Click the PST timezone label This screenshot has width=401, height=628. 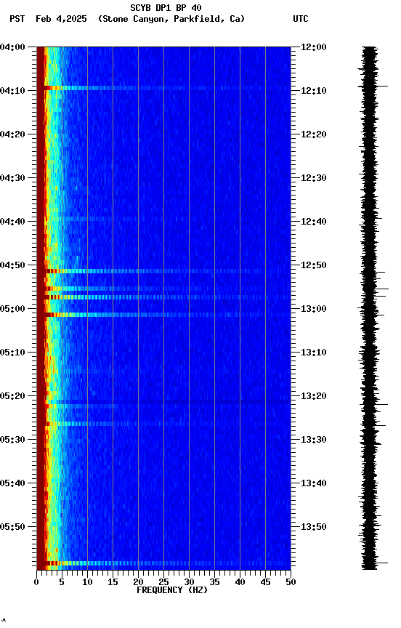17,19
